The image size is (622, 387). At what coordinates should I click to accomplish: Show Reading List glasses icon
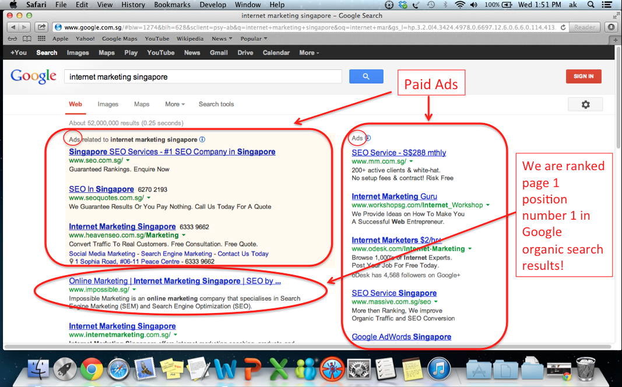coord(13,39)
